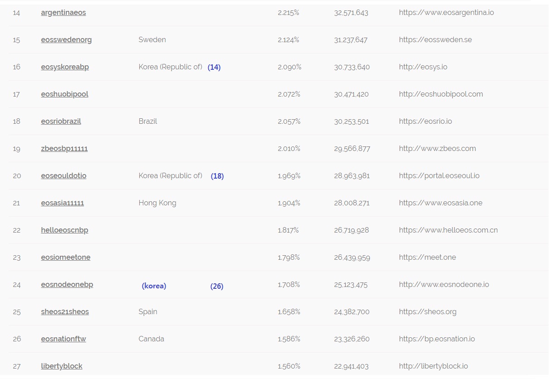This screenshot has height=379, width=549.
Task: Click the libertyblock producer name
Action: [x=62, y=366]
